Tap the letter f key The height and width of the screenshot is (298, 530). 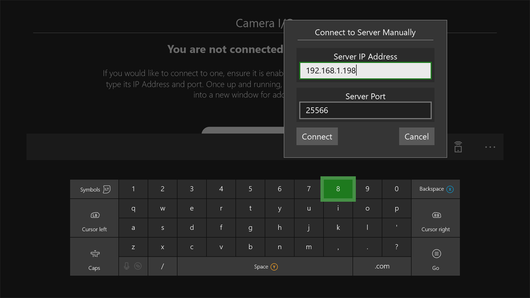pyautogui.click(x=221, y=228)
